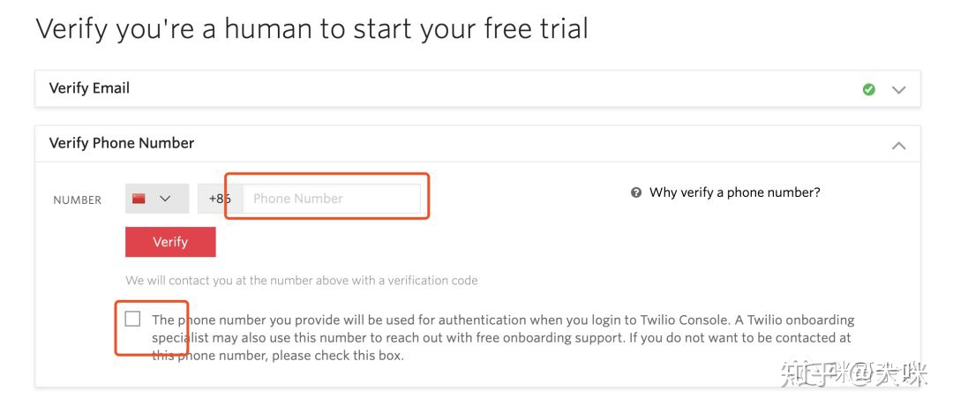Expand the Verify Email section chevron

click(x=899, y=89)
